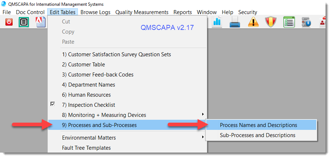This screenshot has width=331, height=158.
Task: Expand Environmental Matters submenu arrow
Action: click(x=203, y=137)
